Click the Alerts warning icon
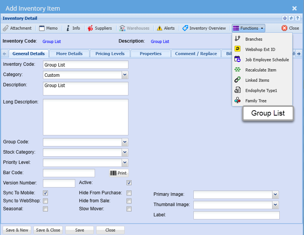This screenshot has height=235, width=304. (166, 28)
